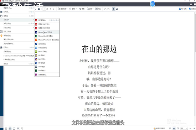Click the first page view icon in status bar

tap(6, 128)
